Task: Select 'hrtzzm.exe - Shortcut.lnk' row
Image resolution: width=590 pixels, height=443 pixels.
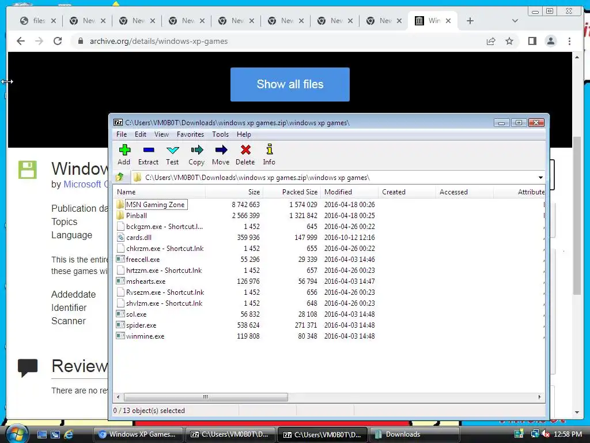Action: tap(329, 270)
